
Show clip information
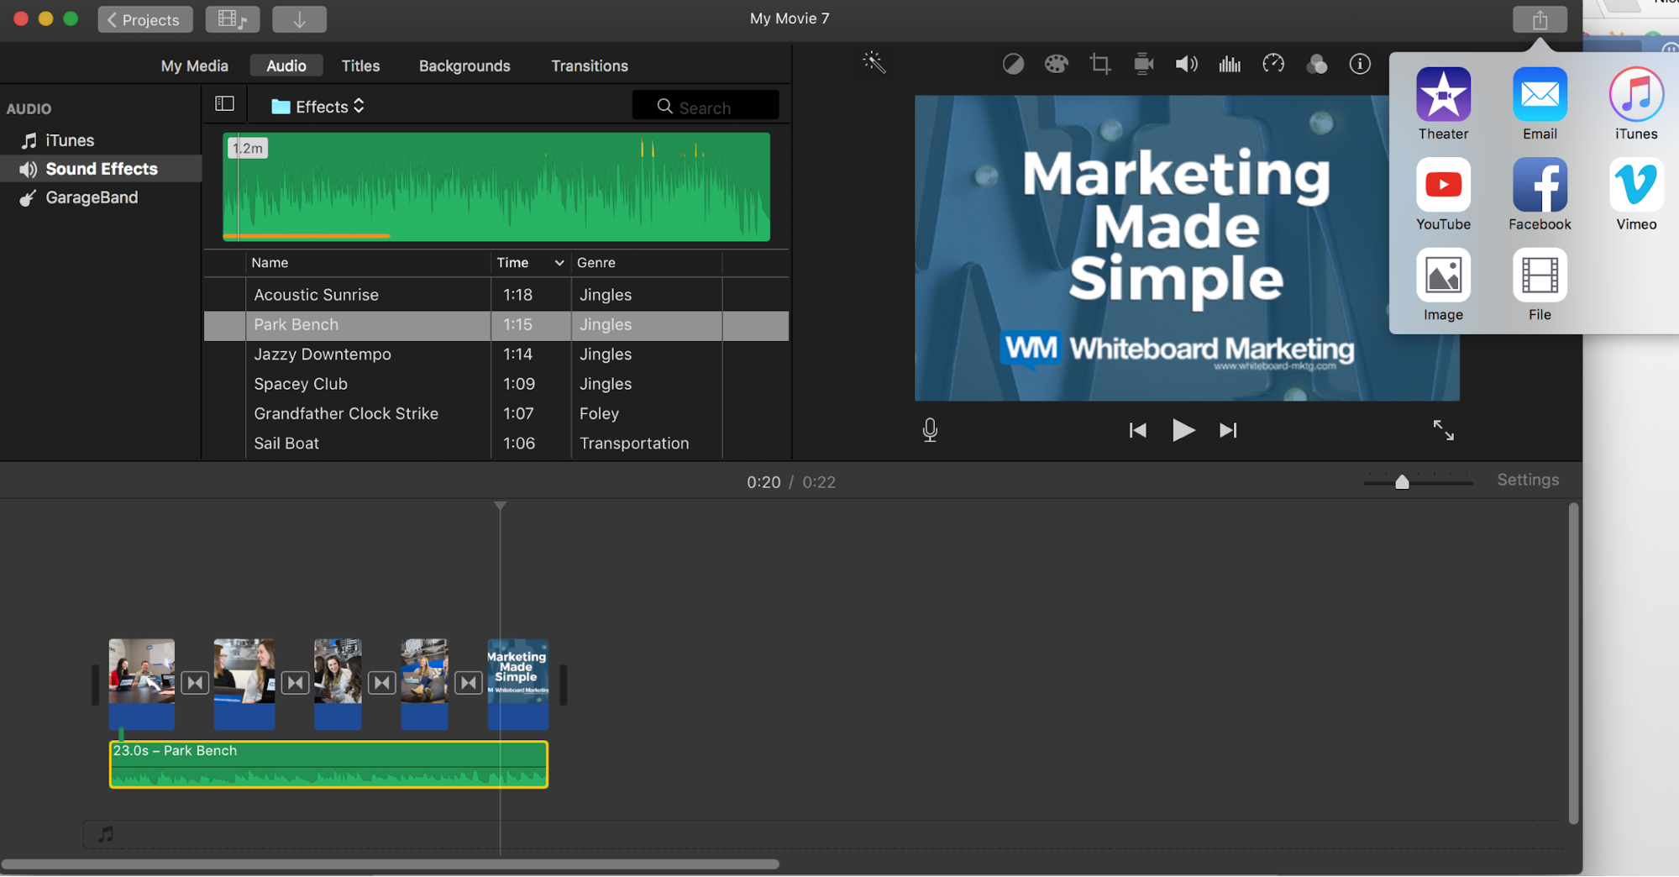point(1360,64)
